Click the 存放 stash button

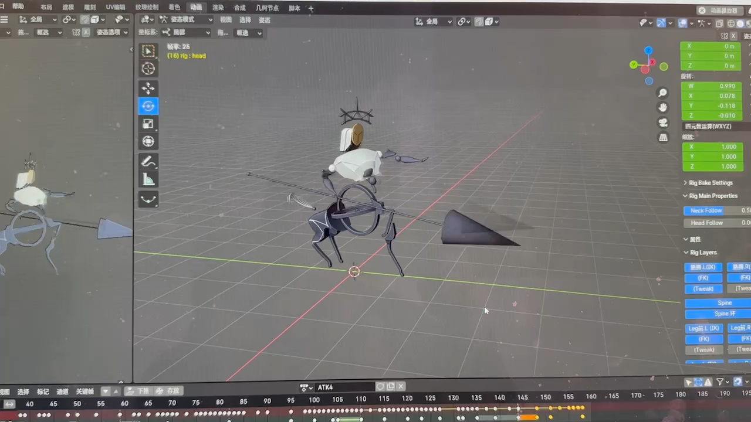tap(169, 391)
